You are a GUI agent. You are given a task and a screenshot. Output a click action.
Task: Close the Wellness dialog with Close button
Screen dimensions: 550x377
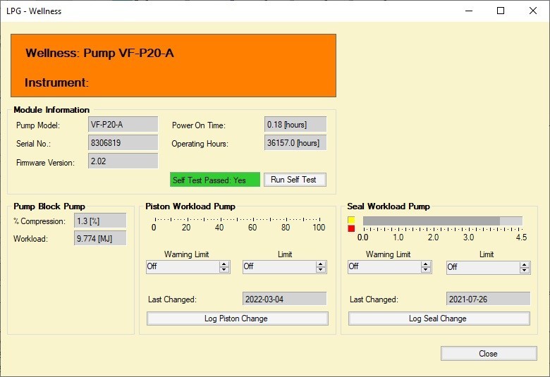[488, 354]
